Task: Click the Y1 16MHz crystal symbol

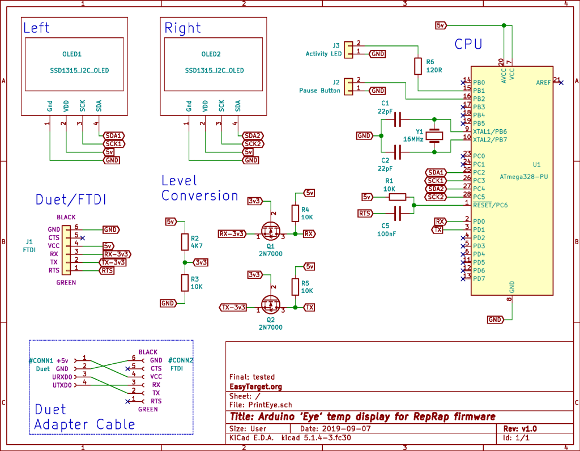Action: tap(434, 136)
